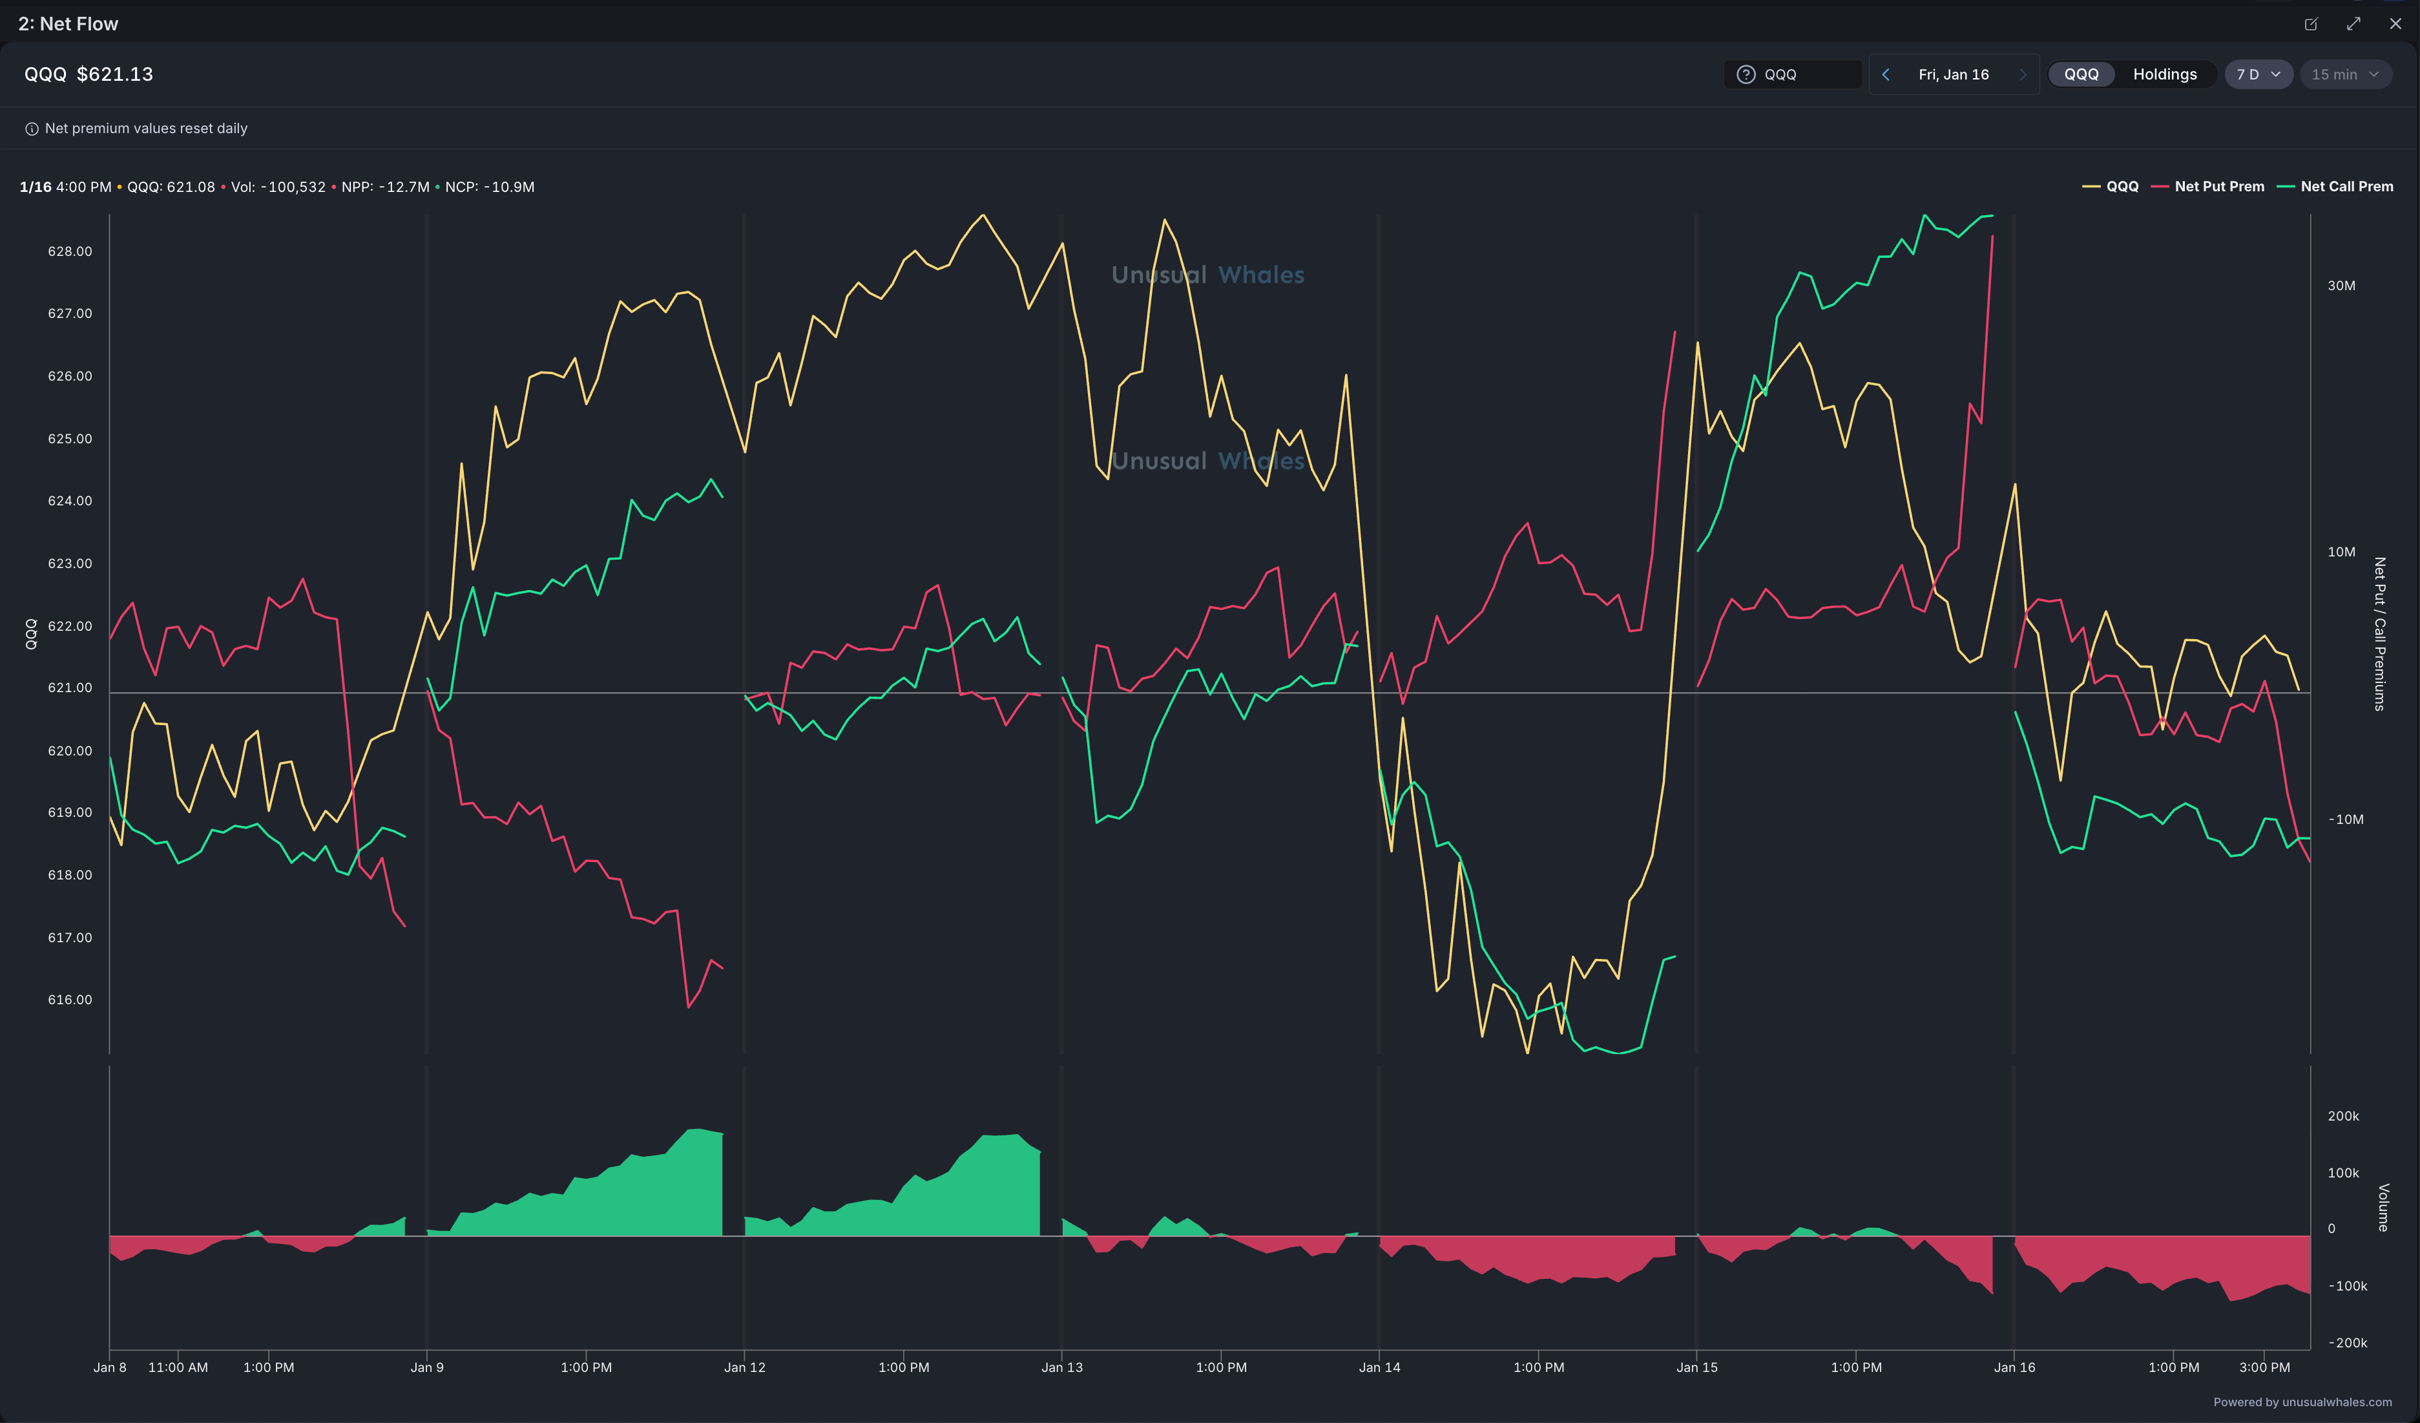Click the edit panel pencil icon
The width and height of the screenshot is (2420, 1423).
tap(2311, 24)
